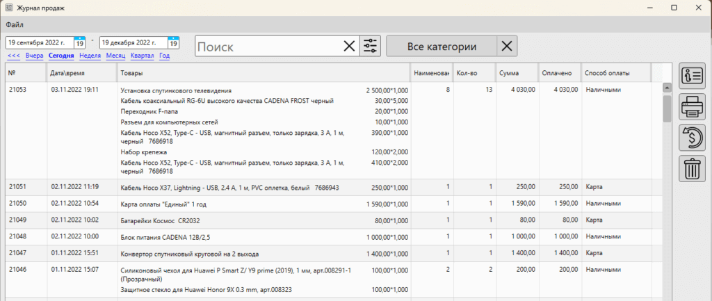Switch period to Квартал
This screenshot has width=712, height=301.
142,56
